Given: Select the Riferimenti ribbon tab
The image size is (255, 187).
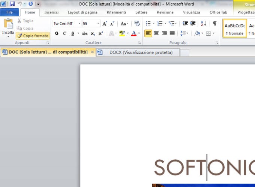Looking at the screenshot, I should pyautogui.click(x=116, y=12).
